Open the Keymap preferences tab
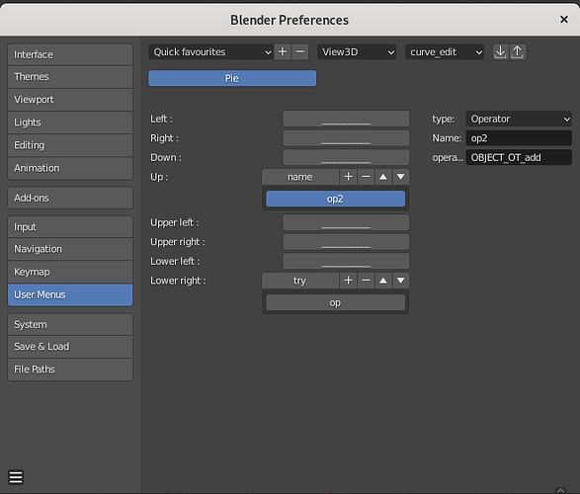The width and height of the screenshot is (580, 494). tap(70, 272)
